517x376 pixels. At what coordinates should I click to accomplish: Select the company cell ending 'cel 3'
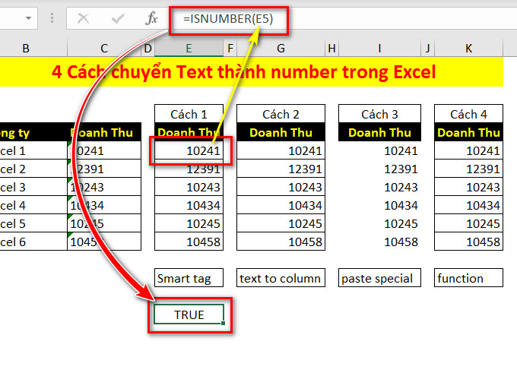point(33,187)
